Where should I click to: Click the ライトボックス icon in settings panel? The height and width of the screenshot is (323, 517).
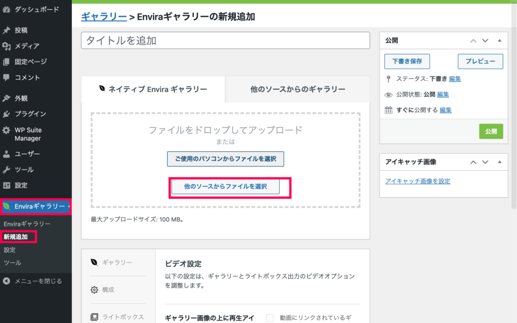[x=94, y=317]
